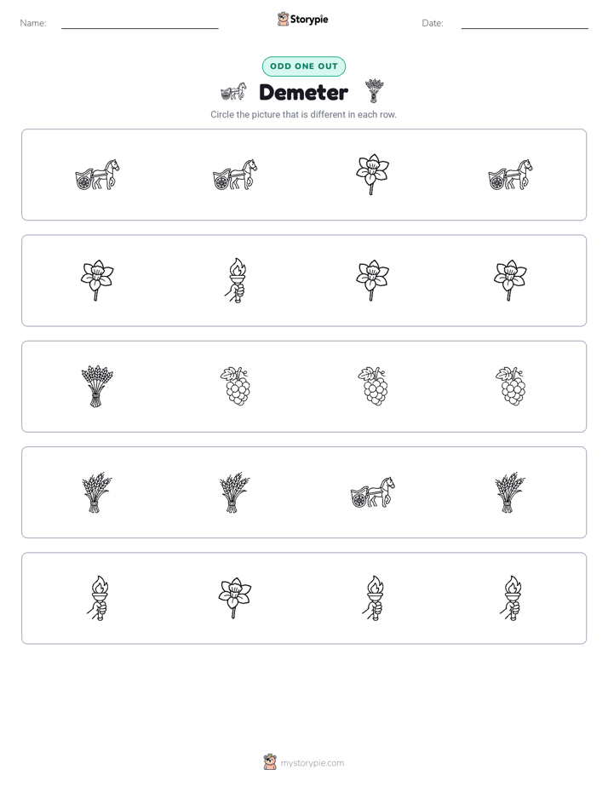Click the chariot icon left of Demeter title

[234, 92]
